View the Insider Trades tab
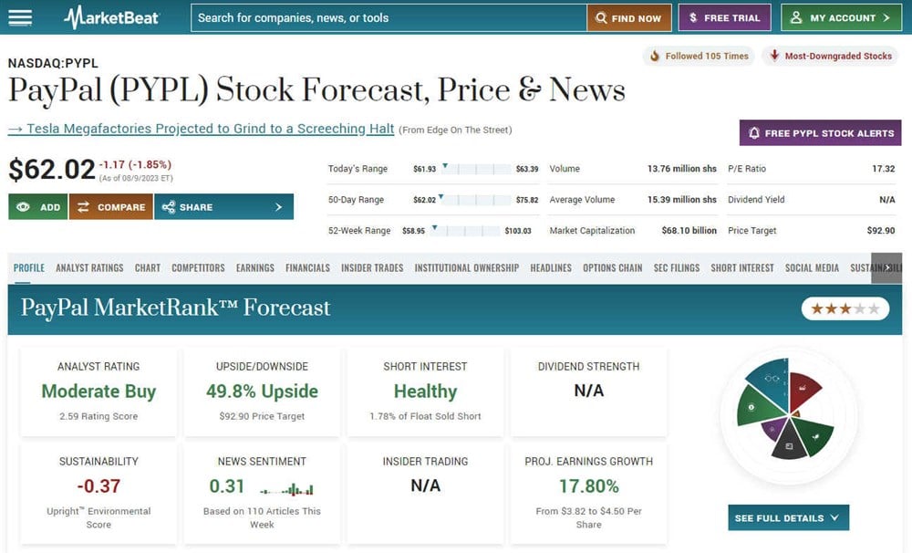Screen dimensions: 912x553 pyautogui.click(x=372, y=267)
